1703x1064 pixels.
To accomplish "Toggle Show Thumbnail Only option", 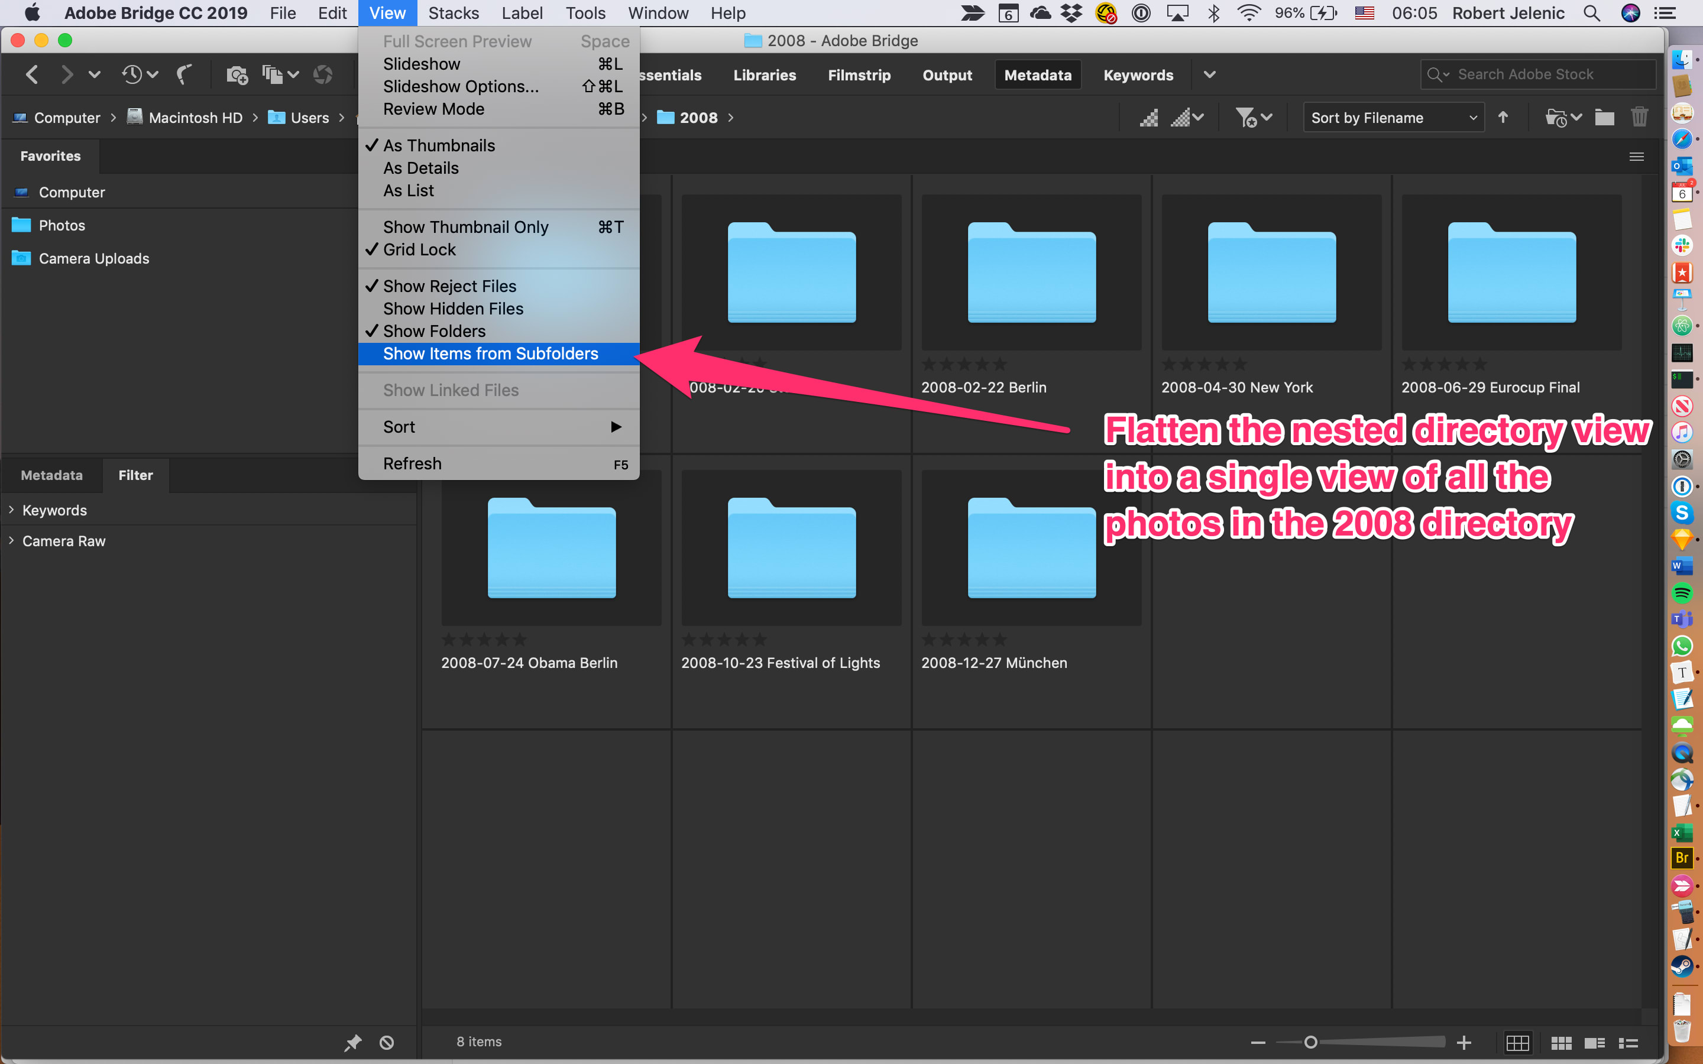I will [x=498, y=228].
